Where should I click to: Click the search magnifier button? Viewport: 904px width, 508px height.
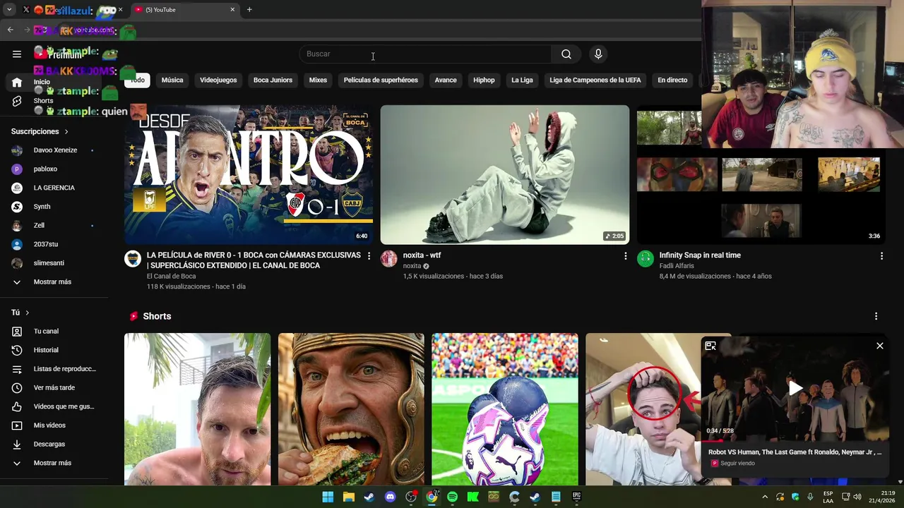coord(566,54)
